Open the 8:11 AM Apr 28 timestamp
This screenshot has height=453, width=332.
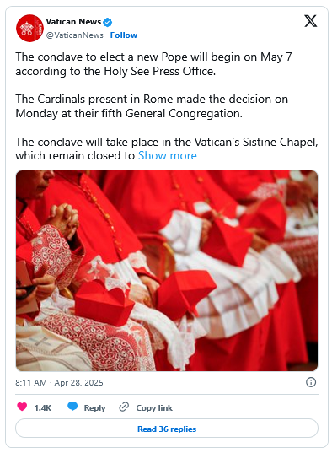tap(59, 382)
